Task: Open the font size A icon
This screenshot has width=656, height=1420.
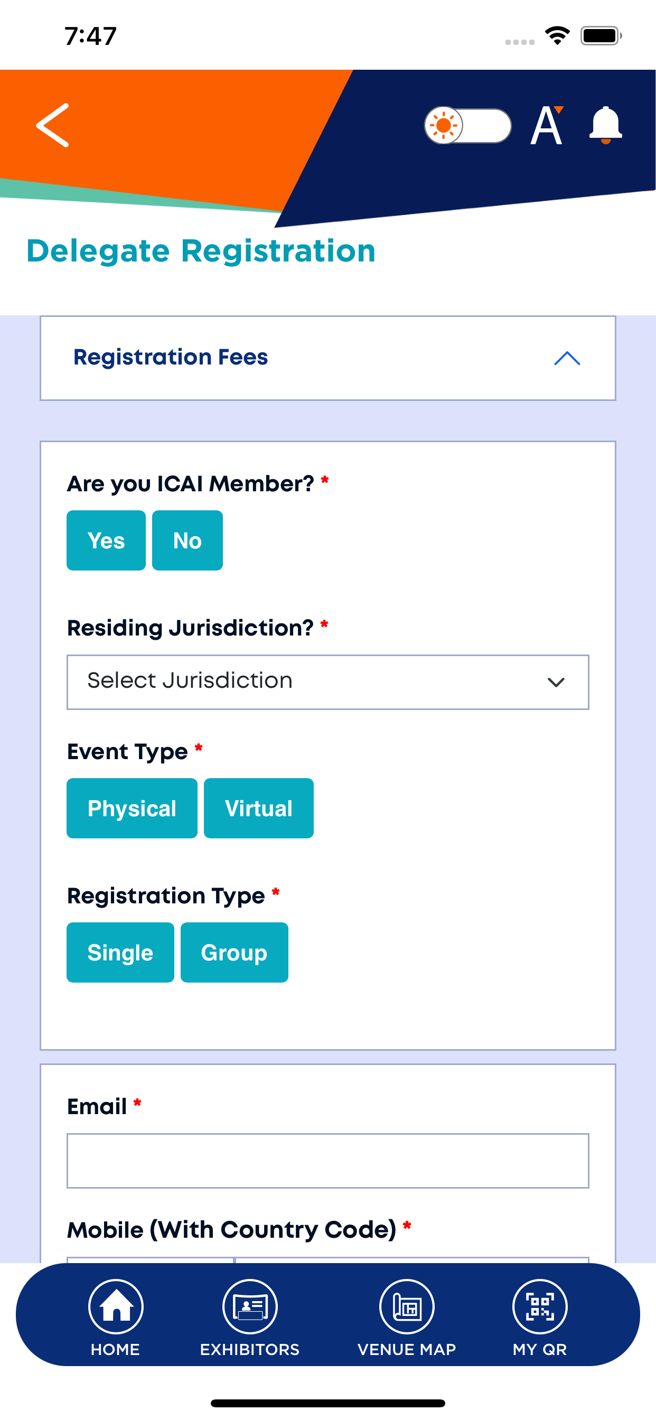Action: point(547,125)
